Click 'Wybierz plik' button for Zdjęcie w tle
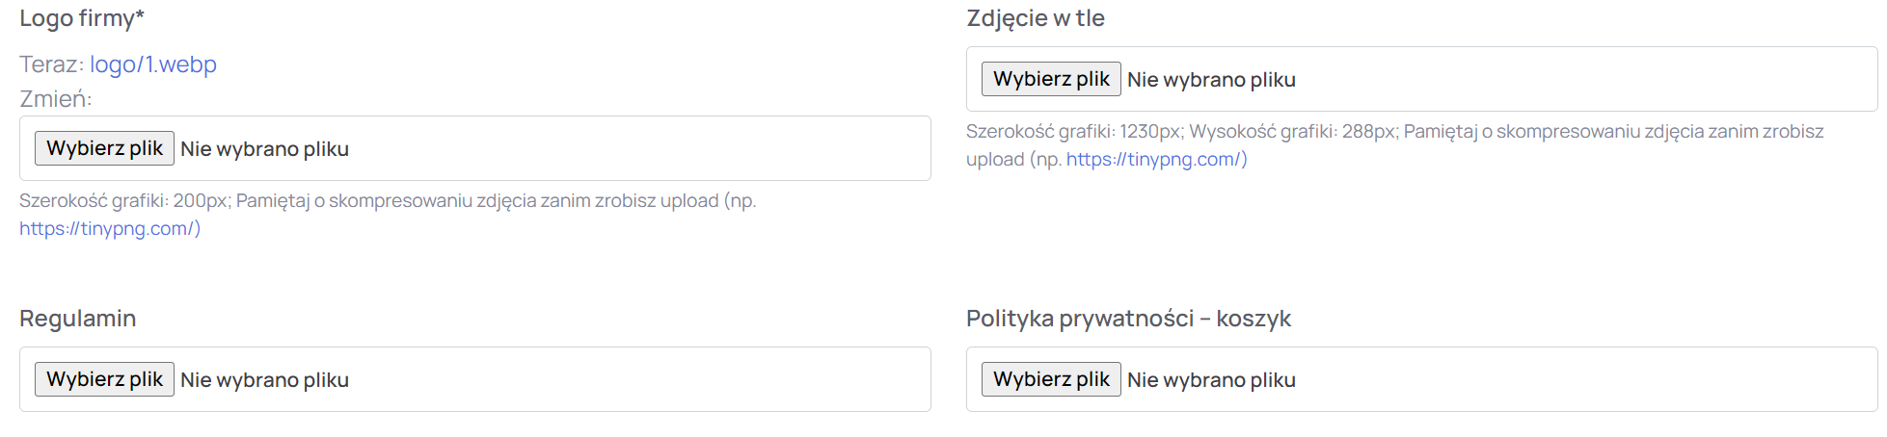Image resolution: width=1887 pixels, height=437 pixels. [x=1051, y=79]
